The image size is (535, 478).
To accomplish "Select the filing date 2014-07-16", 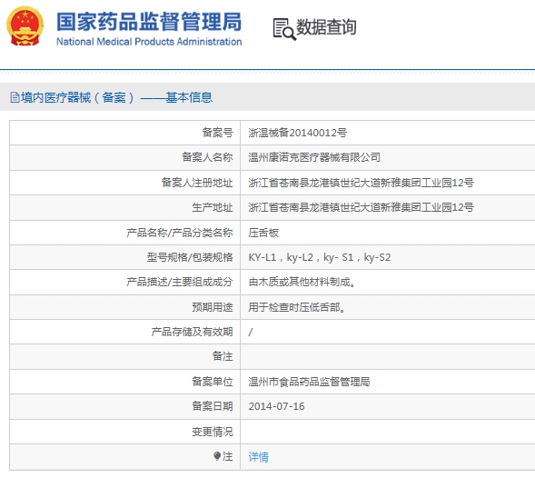I will tap(276, 406).
